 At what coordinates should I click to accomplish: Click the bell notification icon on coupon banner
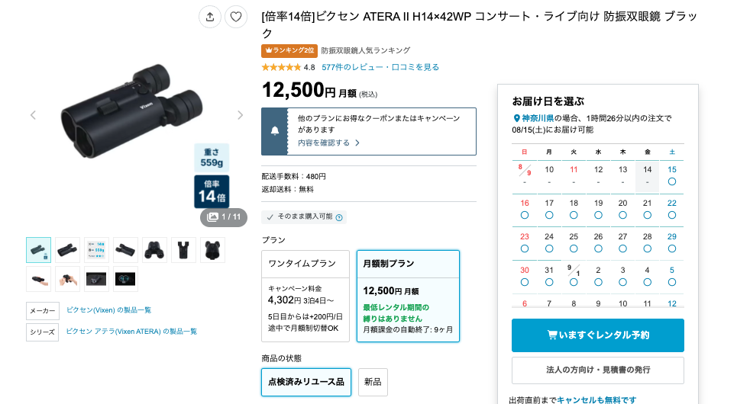(275, 131)
